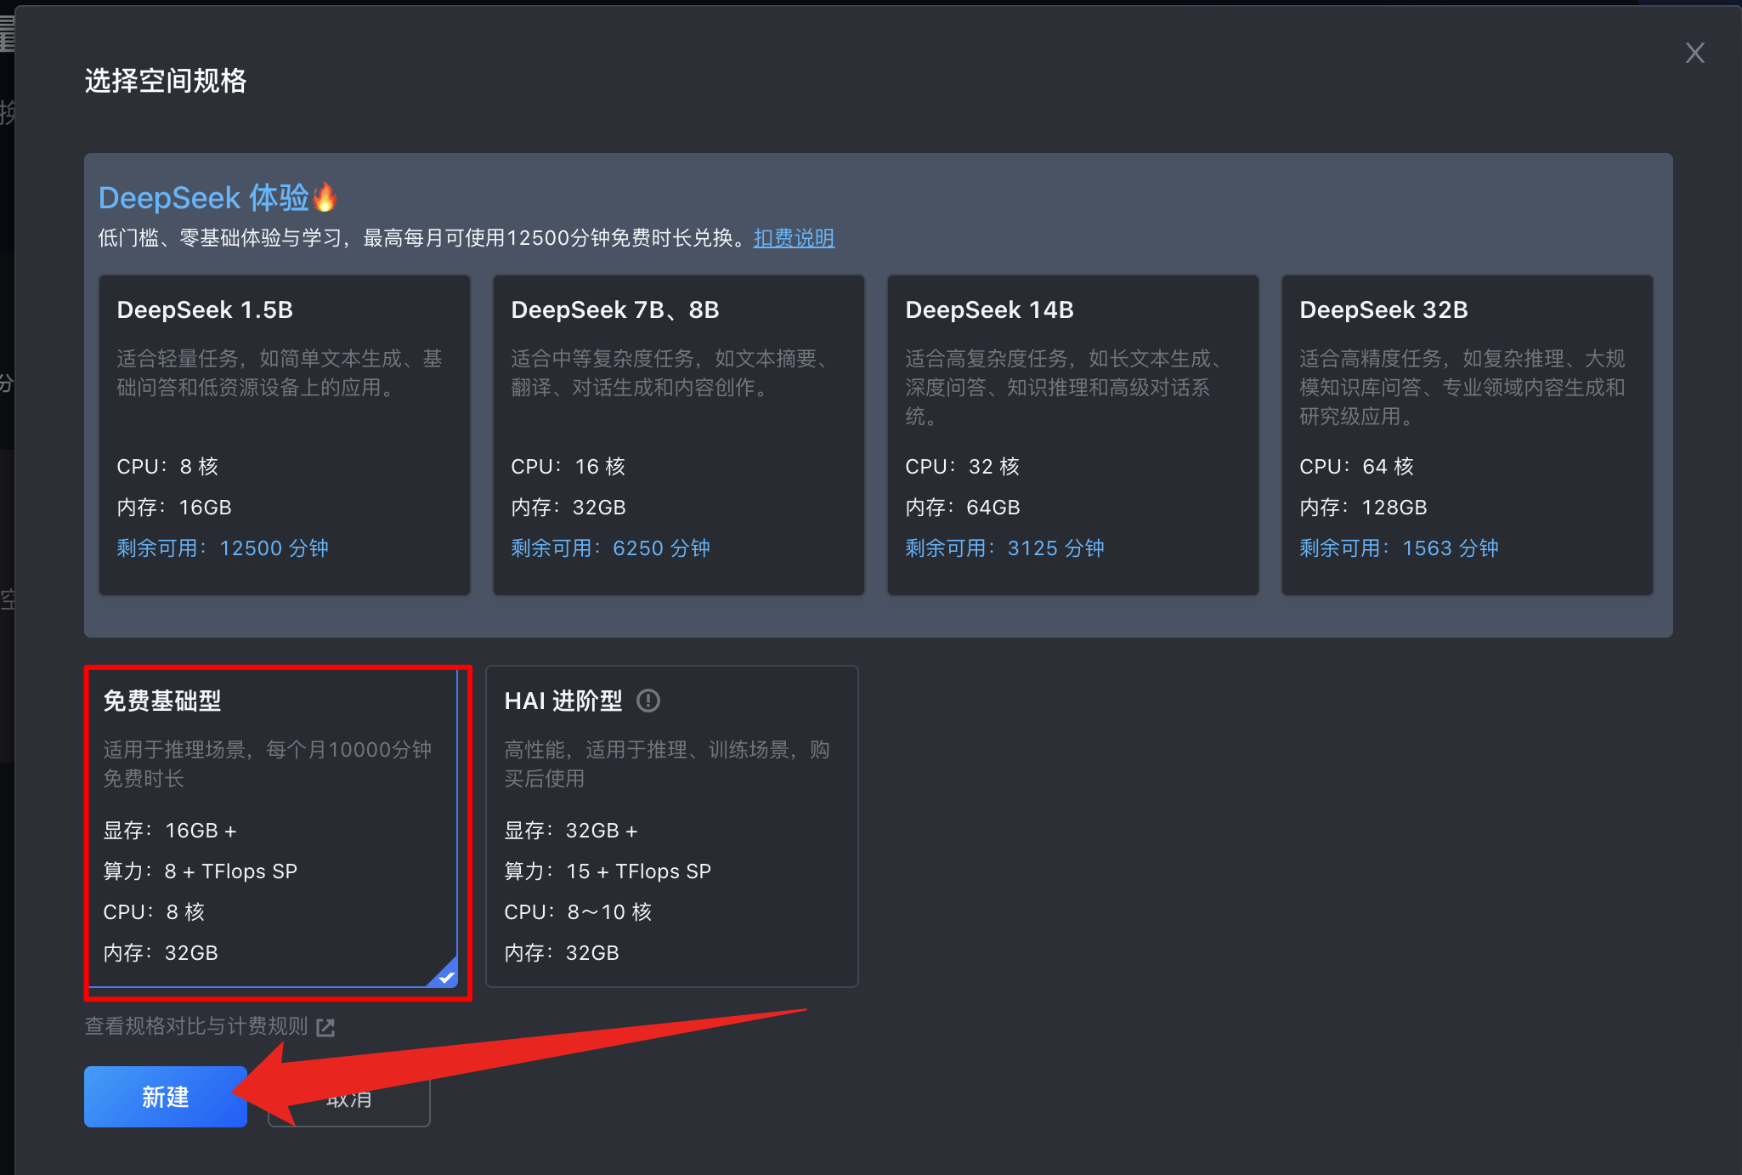Close the space specification dialog
This screenshot has width=1742, height=1175.
(x=1694, y=54)
